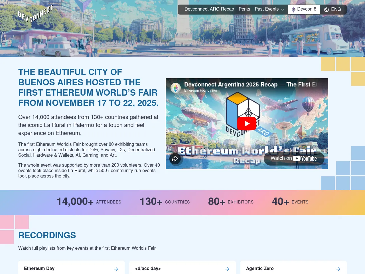Change language by clicking ENG

(336, 9)
